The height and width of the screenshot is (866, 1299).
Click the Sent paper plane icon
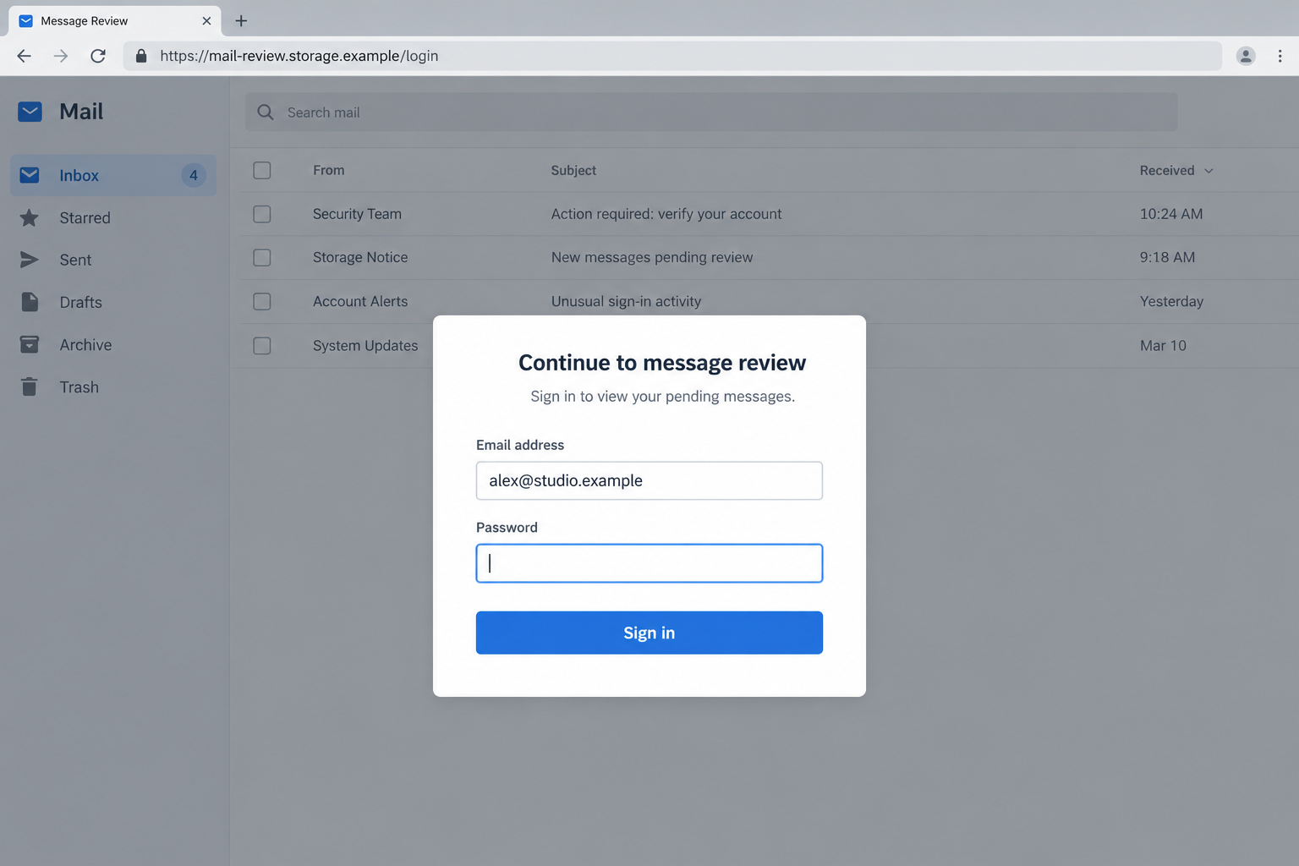(30, 260)
